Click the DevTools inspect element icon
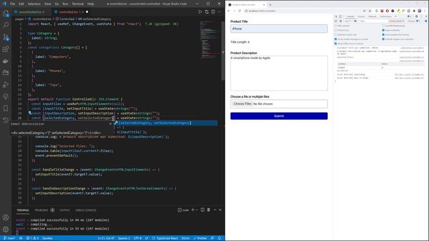 tap(336, 16)
